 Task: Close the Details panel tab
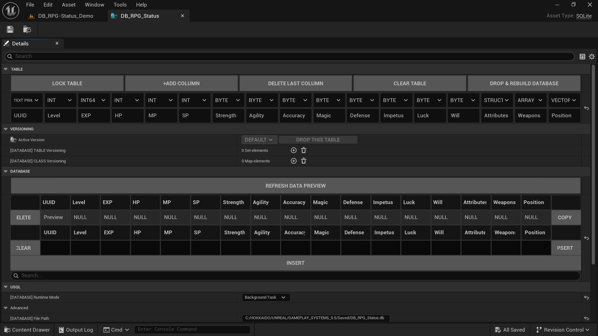pos(57,43)
